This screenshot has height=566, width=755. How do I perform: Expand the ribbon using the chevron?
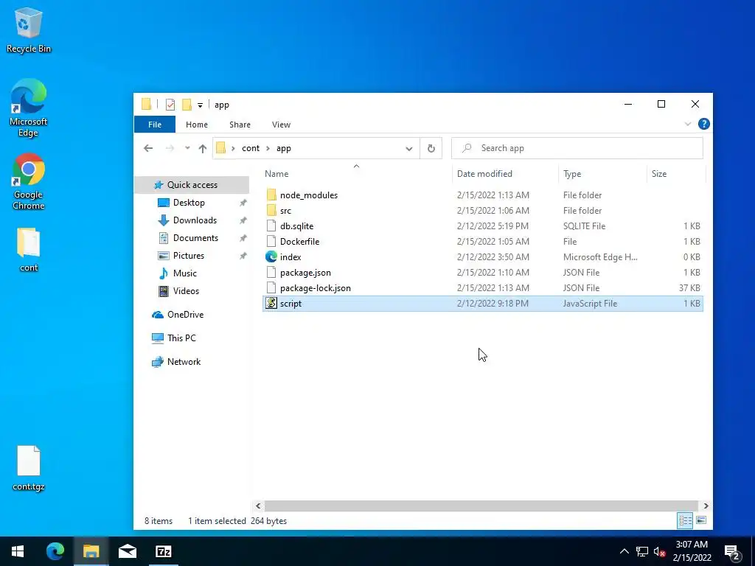point(688,124)
